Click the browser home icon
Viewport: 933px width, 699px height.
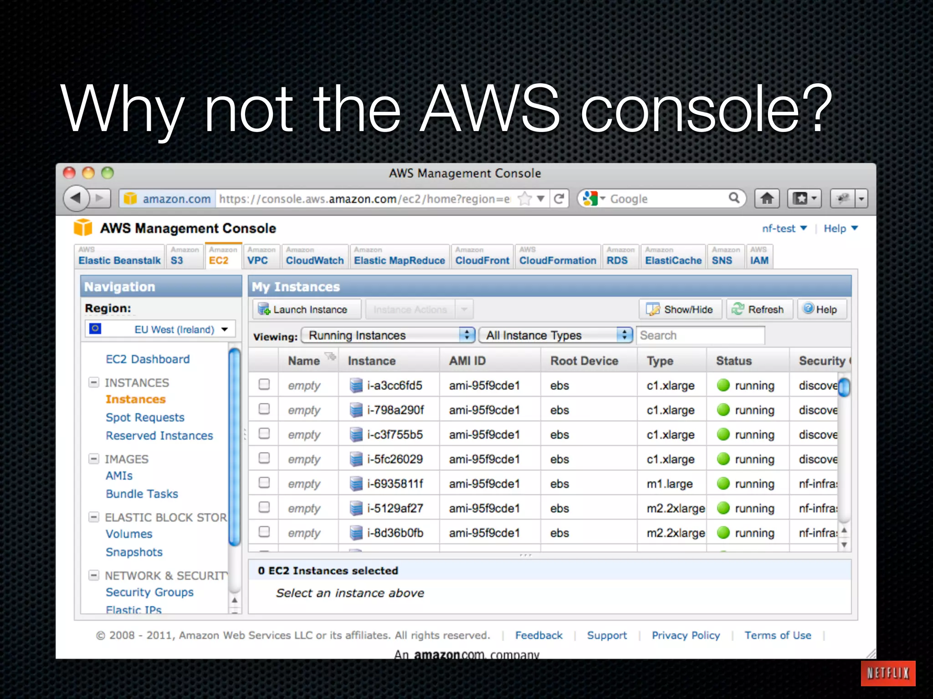tap(767, 198)
